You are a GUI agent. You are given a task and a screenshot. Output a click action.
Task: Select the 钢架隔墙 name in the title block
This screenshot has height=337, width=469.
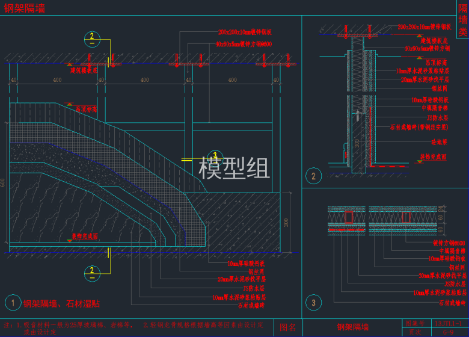pyautogui.click(x=352, y=327)
